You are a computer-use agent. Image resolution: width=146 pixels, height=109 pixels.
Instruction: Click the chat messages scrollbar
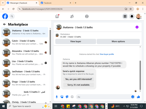(x=140, y=75)
